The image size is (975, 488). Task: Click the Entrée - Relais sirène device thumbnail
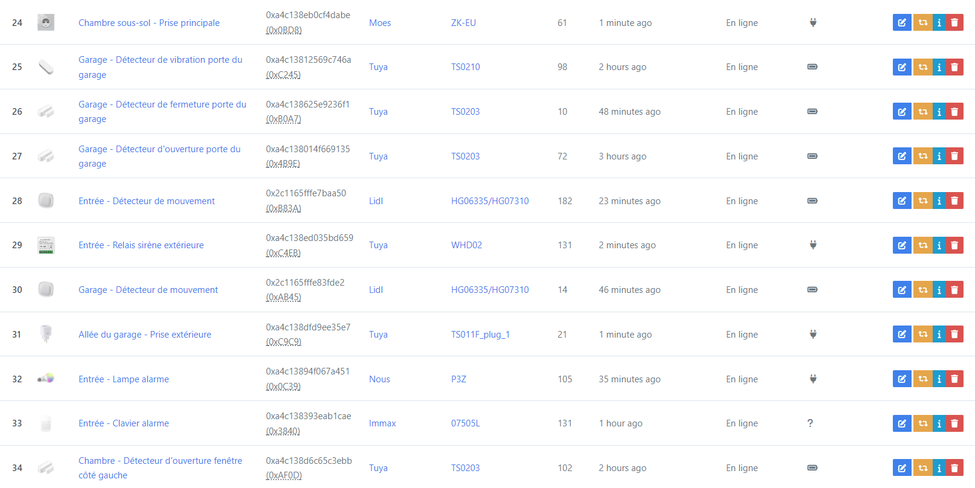click(x=46, y=245)
